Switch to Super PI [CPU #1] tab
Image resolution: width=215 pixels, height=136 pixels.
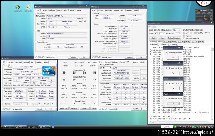pyautogui.click(x=170, y=42)
